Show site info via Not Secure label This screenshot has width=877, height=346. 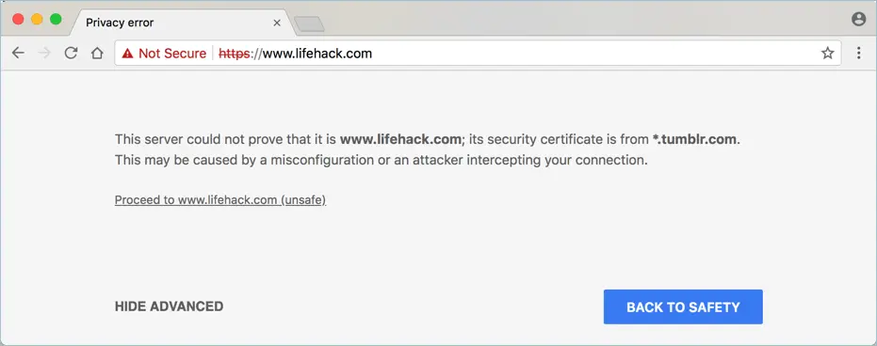(x=172, y=54)
